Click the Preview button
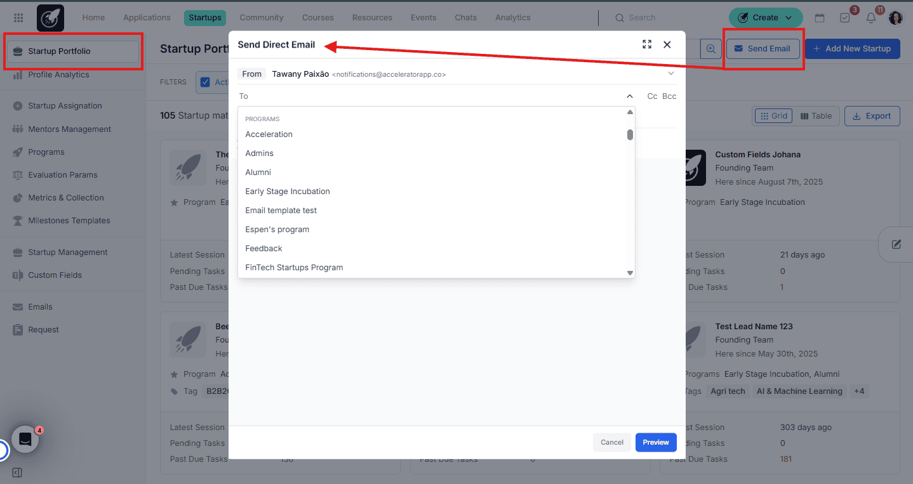This screenshot has width=913, height=484. point(655,442)
